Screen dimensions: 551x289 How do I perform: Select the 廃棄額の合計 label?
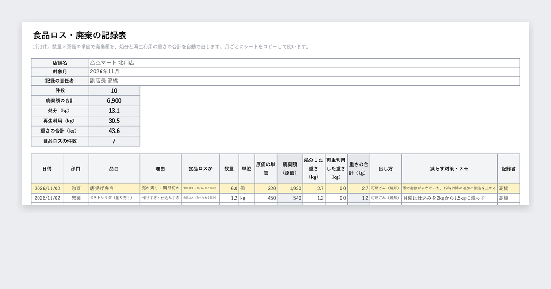point(60,101)
